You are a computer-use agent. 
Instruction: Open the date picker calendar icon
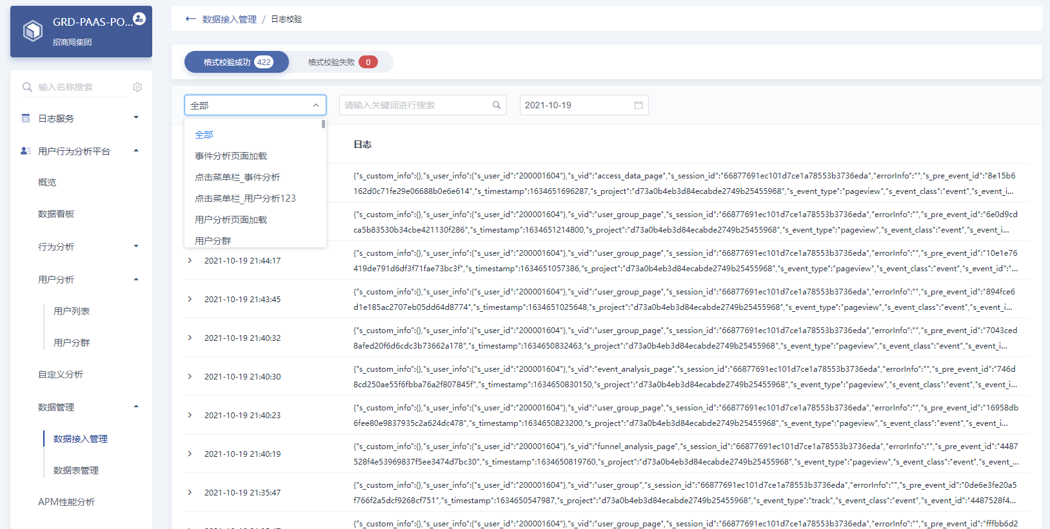(x=639, y=105)
